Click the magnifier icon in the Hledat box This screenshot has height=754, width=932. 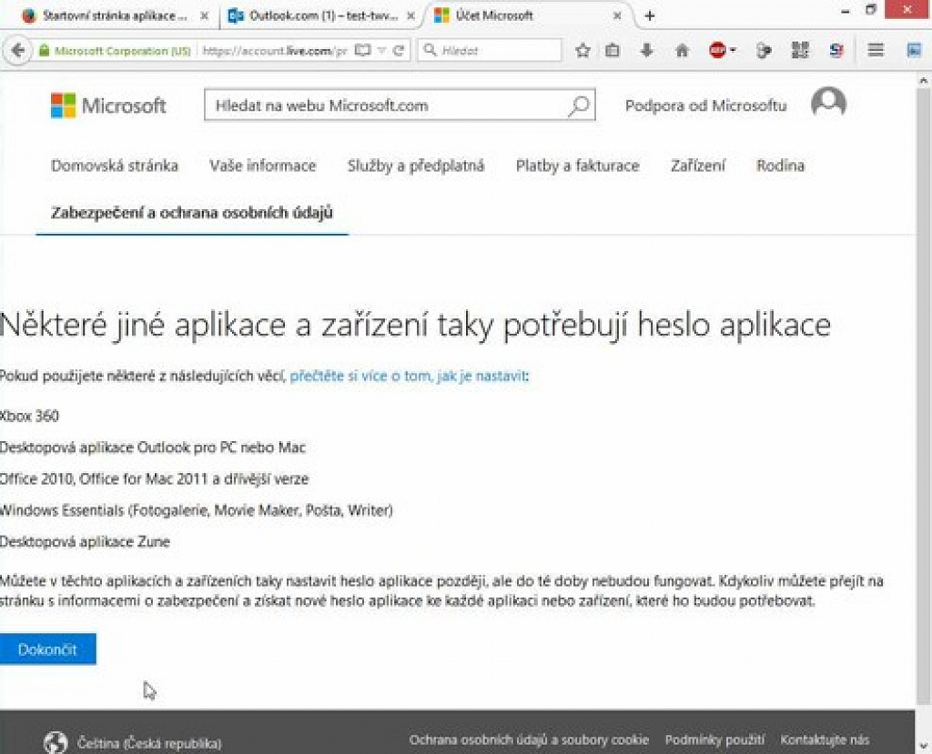pyautogui.click(x=430, y=50)
